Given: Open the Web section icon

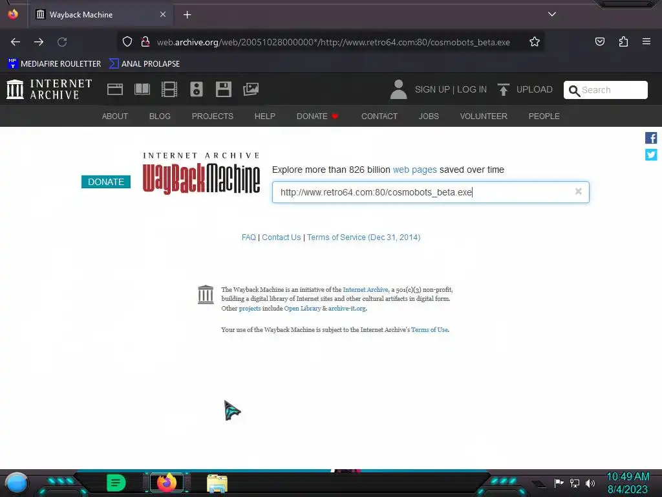Looking at the screenshot, I should (x=115, y=89).
